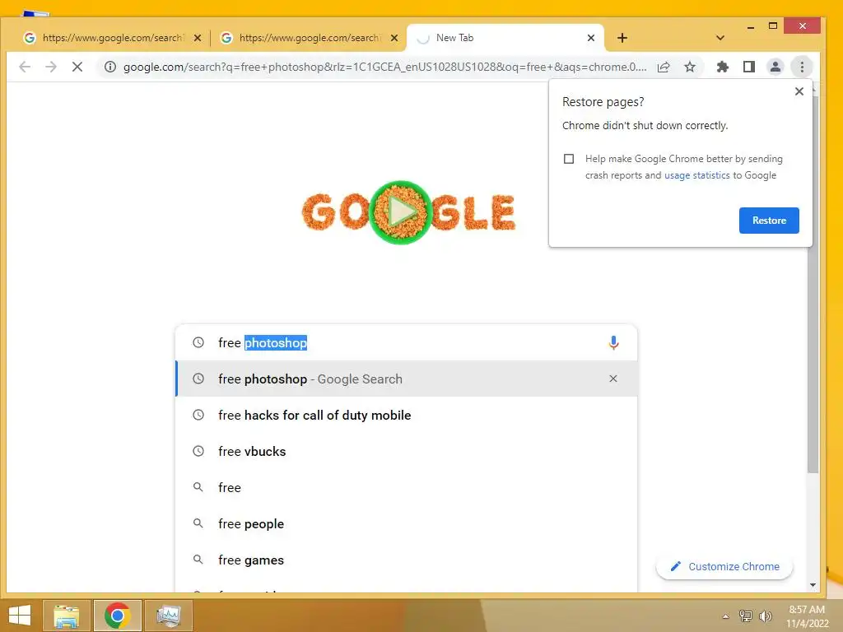Viewport: 843px width, 632px height.
Task: Choose 'free photoshop - Google Search' suggestion
Action: 407,379
